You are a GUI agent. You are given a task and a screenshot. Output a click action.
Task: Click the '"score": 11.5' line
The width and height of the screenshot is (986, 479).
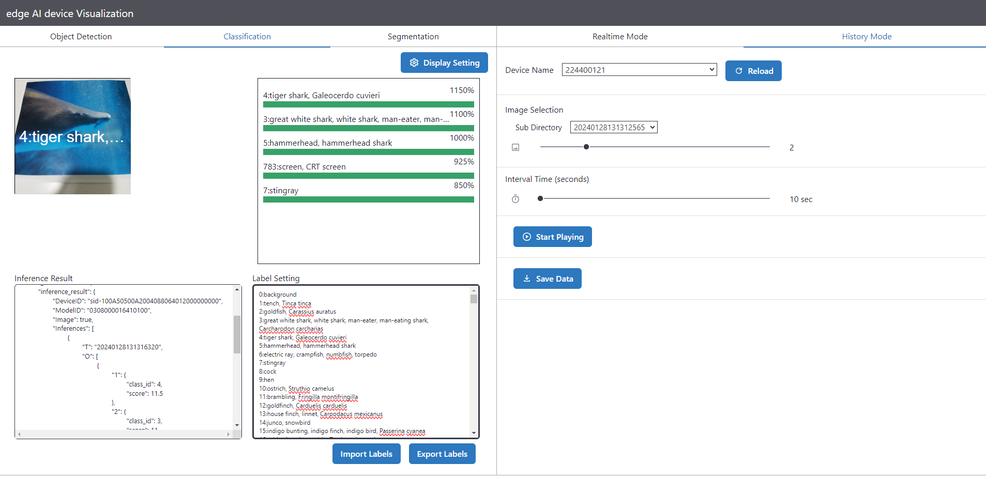pos(145,393)
